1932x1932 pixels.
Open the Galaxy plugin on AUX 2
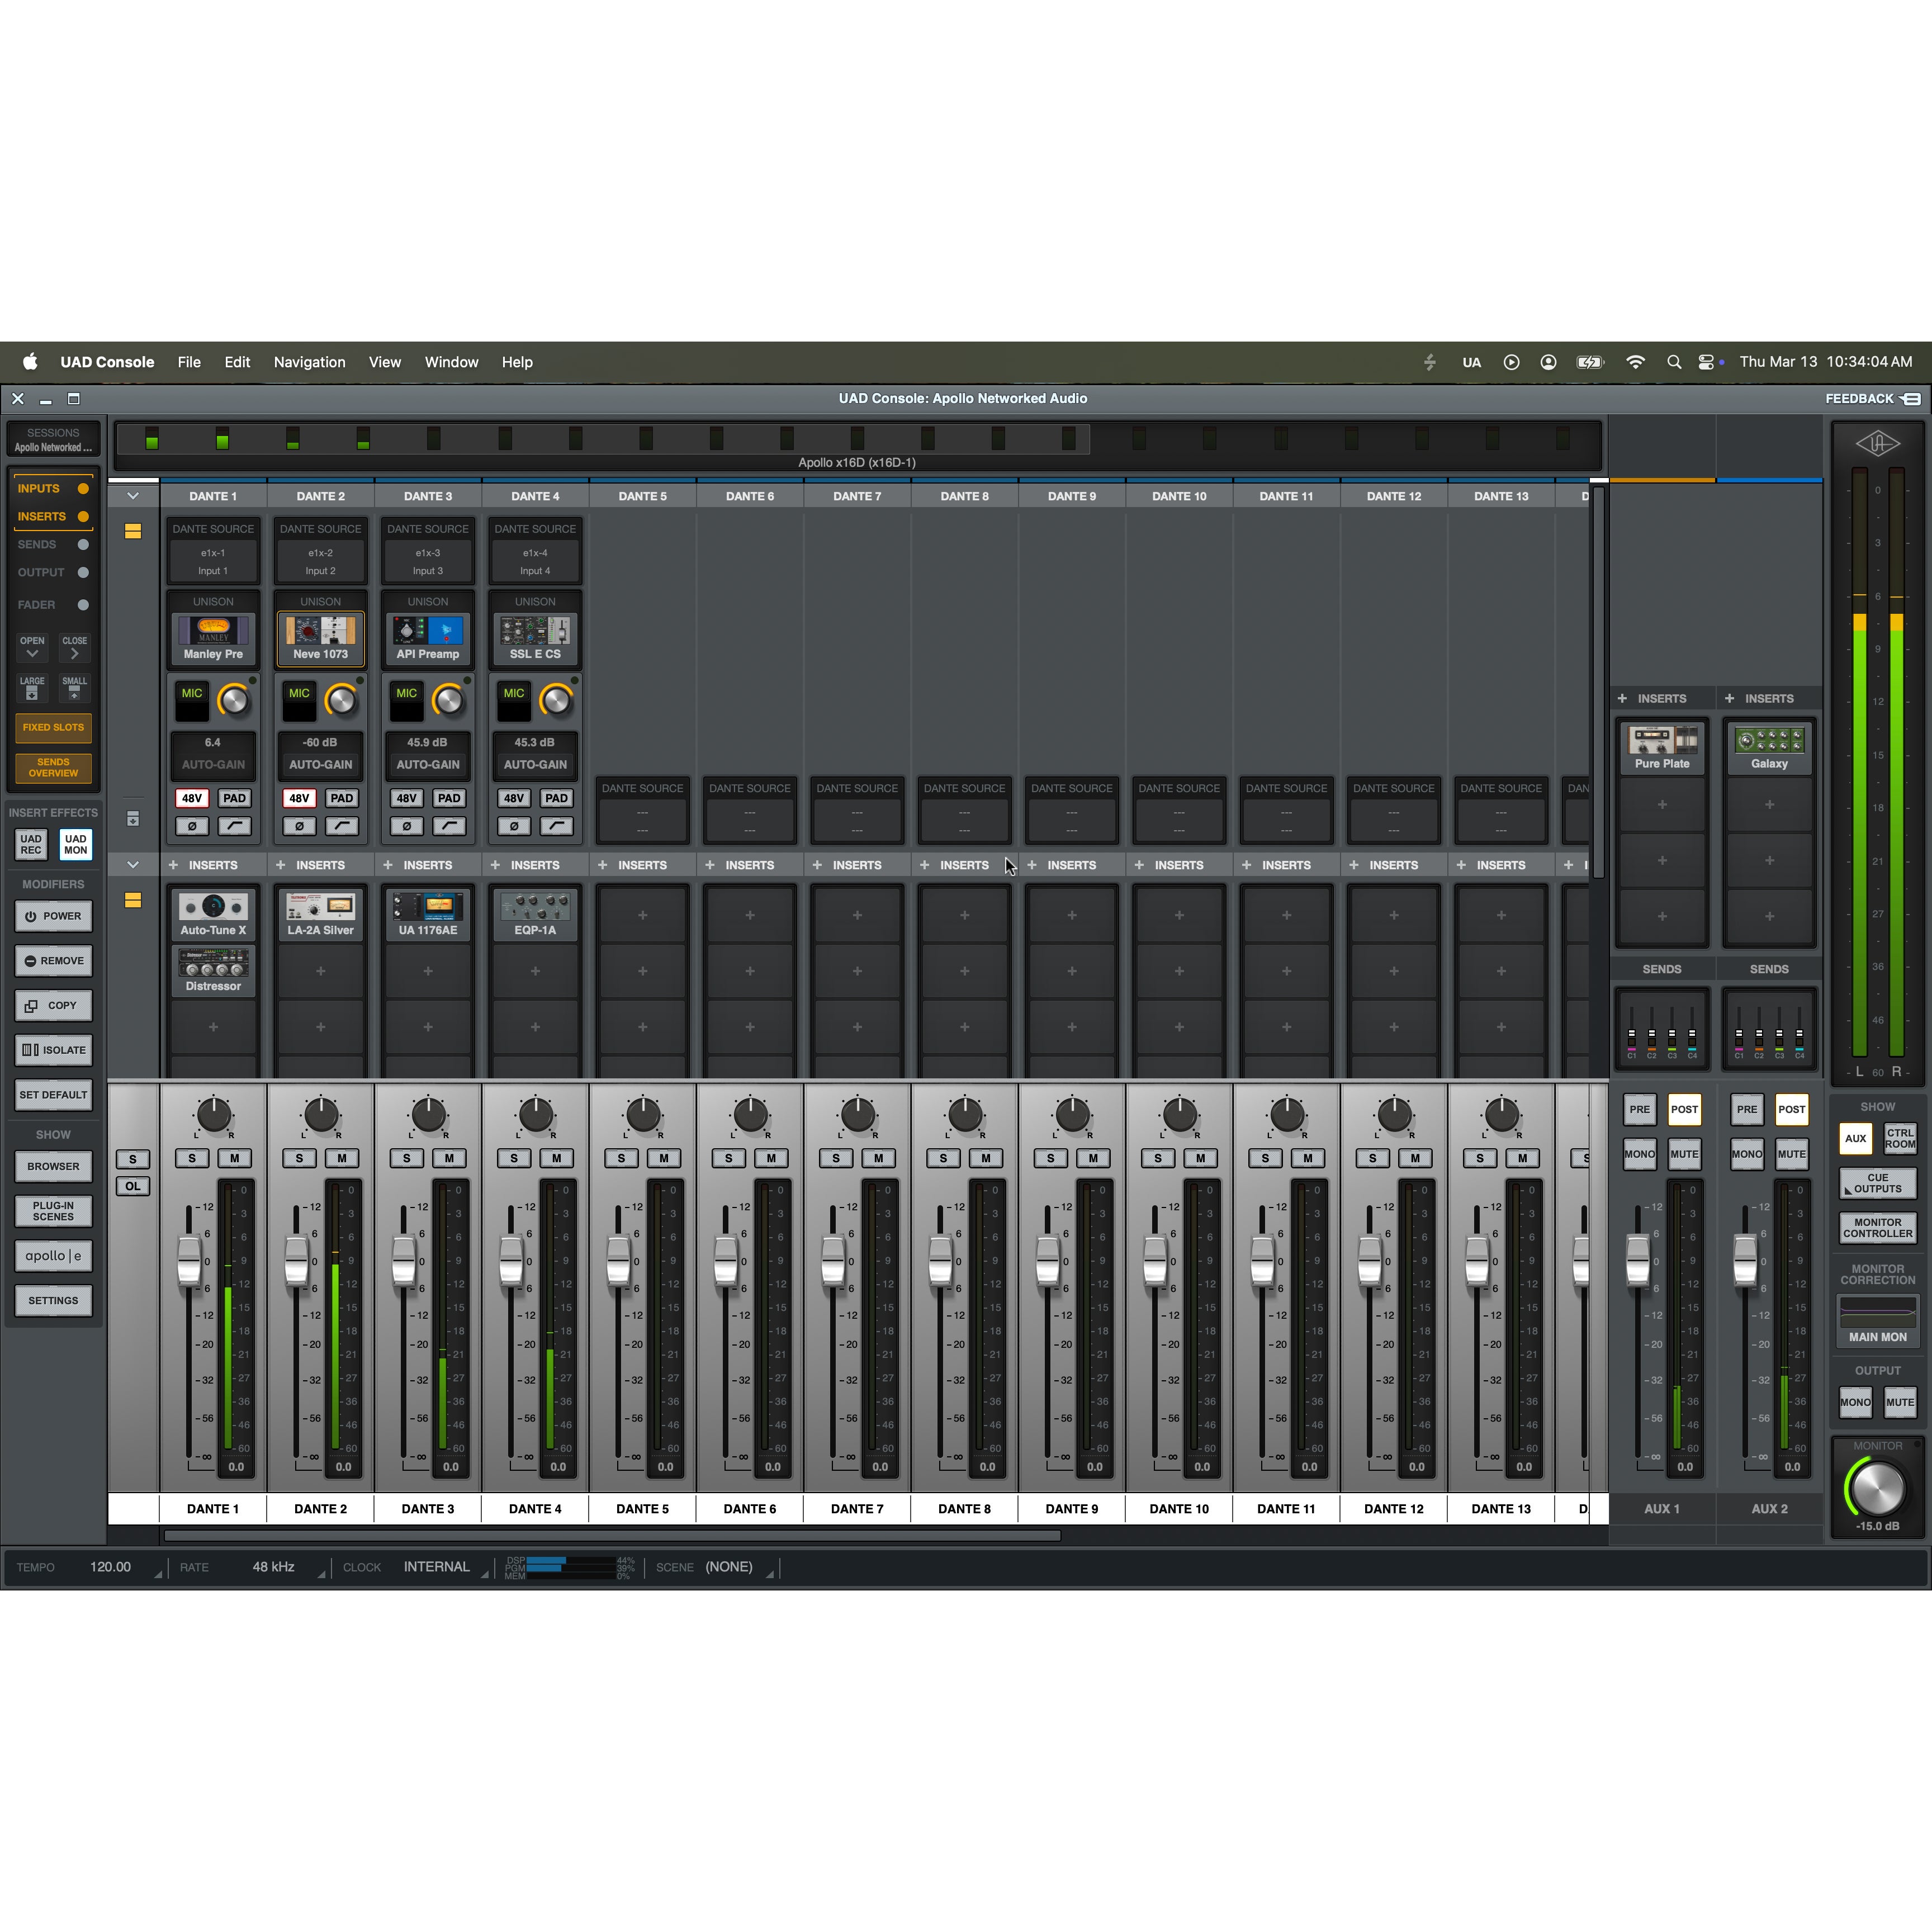[x=1769, y=747]
